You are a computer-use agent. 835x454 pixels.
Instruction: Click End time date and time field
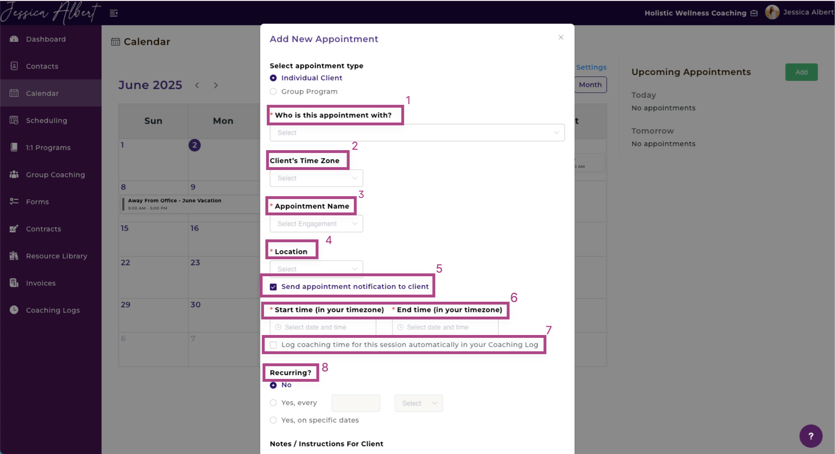(445, 327)
